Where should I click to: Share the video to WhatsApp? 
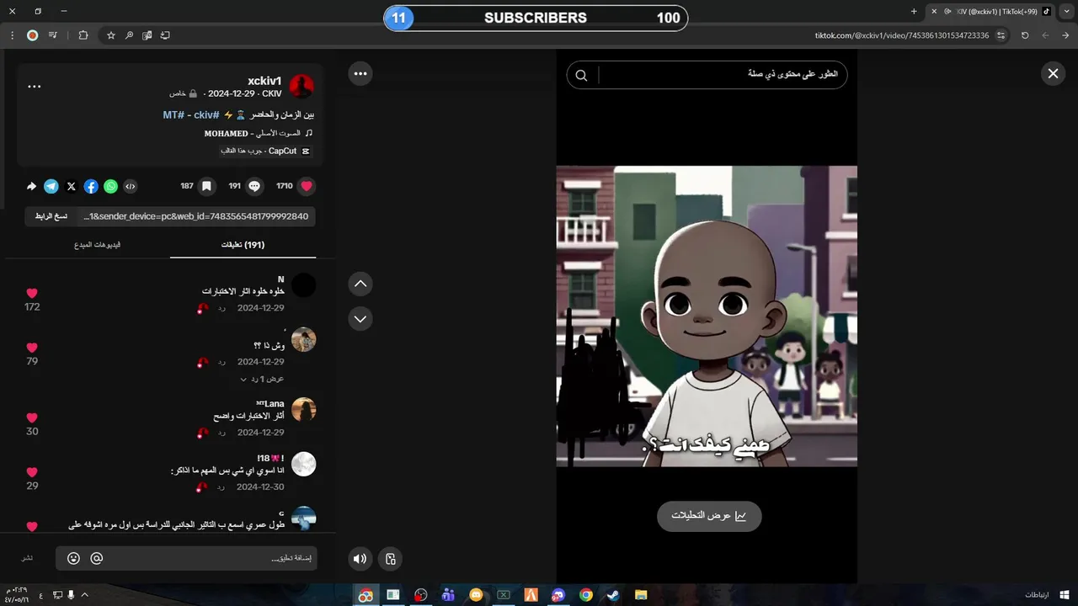click(x=110, y=186)
